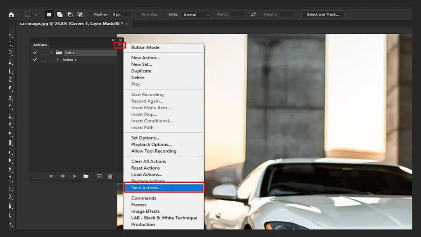Click the Width input field
The image size is (421, 237).
point(237,14)
